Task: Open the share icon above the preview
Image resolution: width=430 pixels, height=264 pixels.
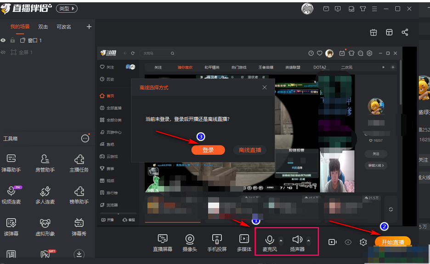Action: pyautogui.click(x=405, y=33)
